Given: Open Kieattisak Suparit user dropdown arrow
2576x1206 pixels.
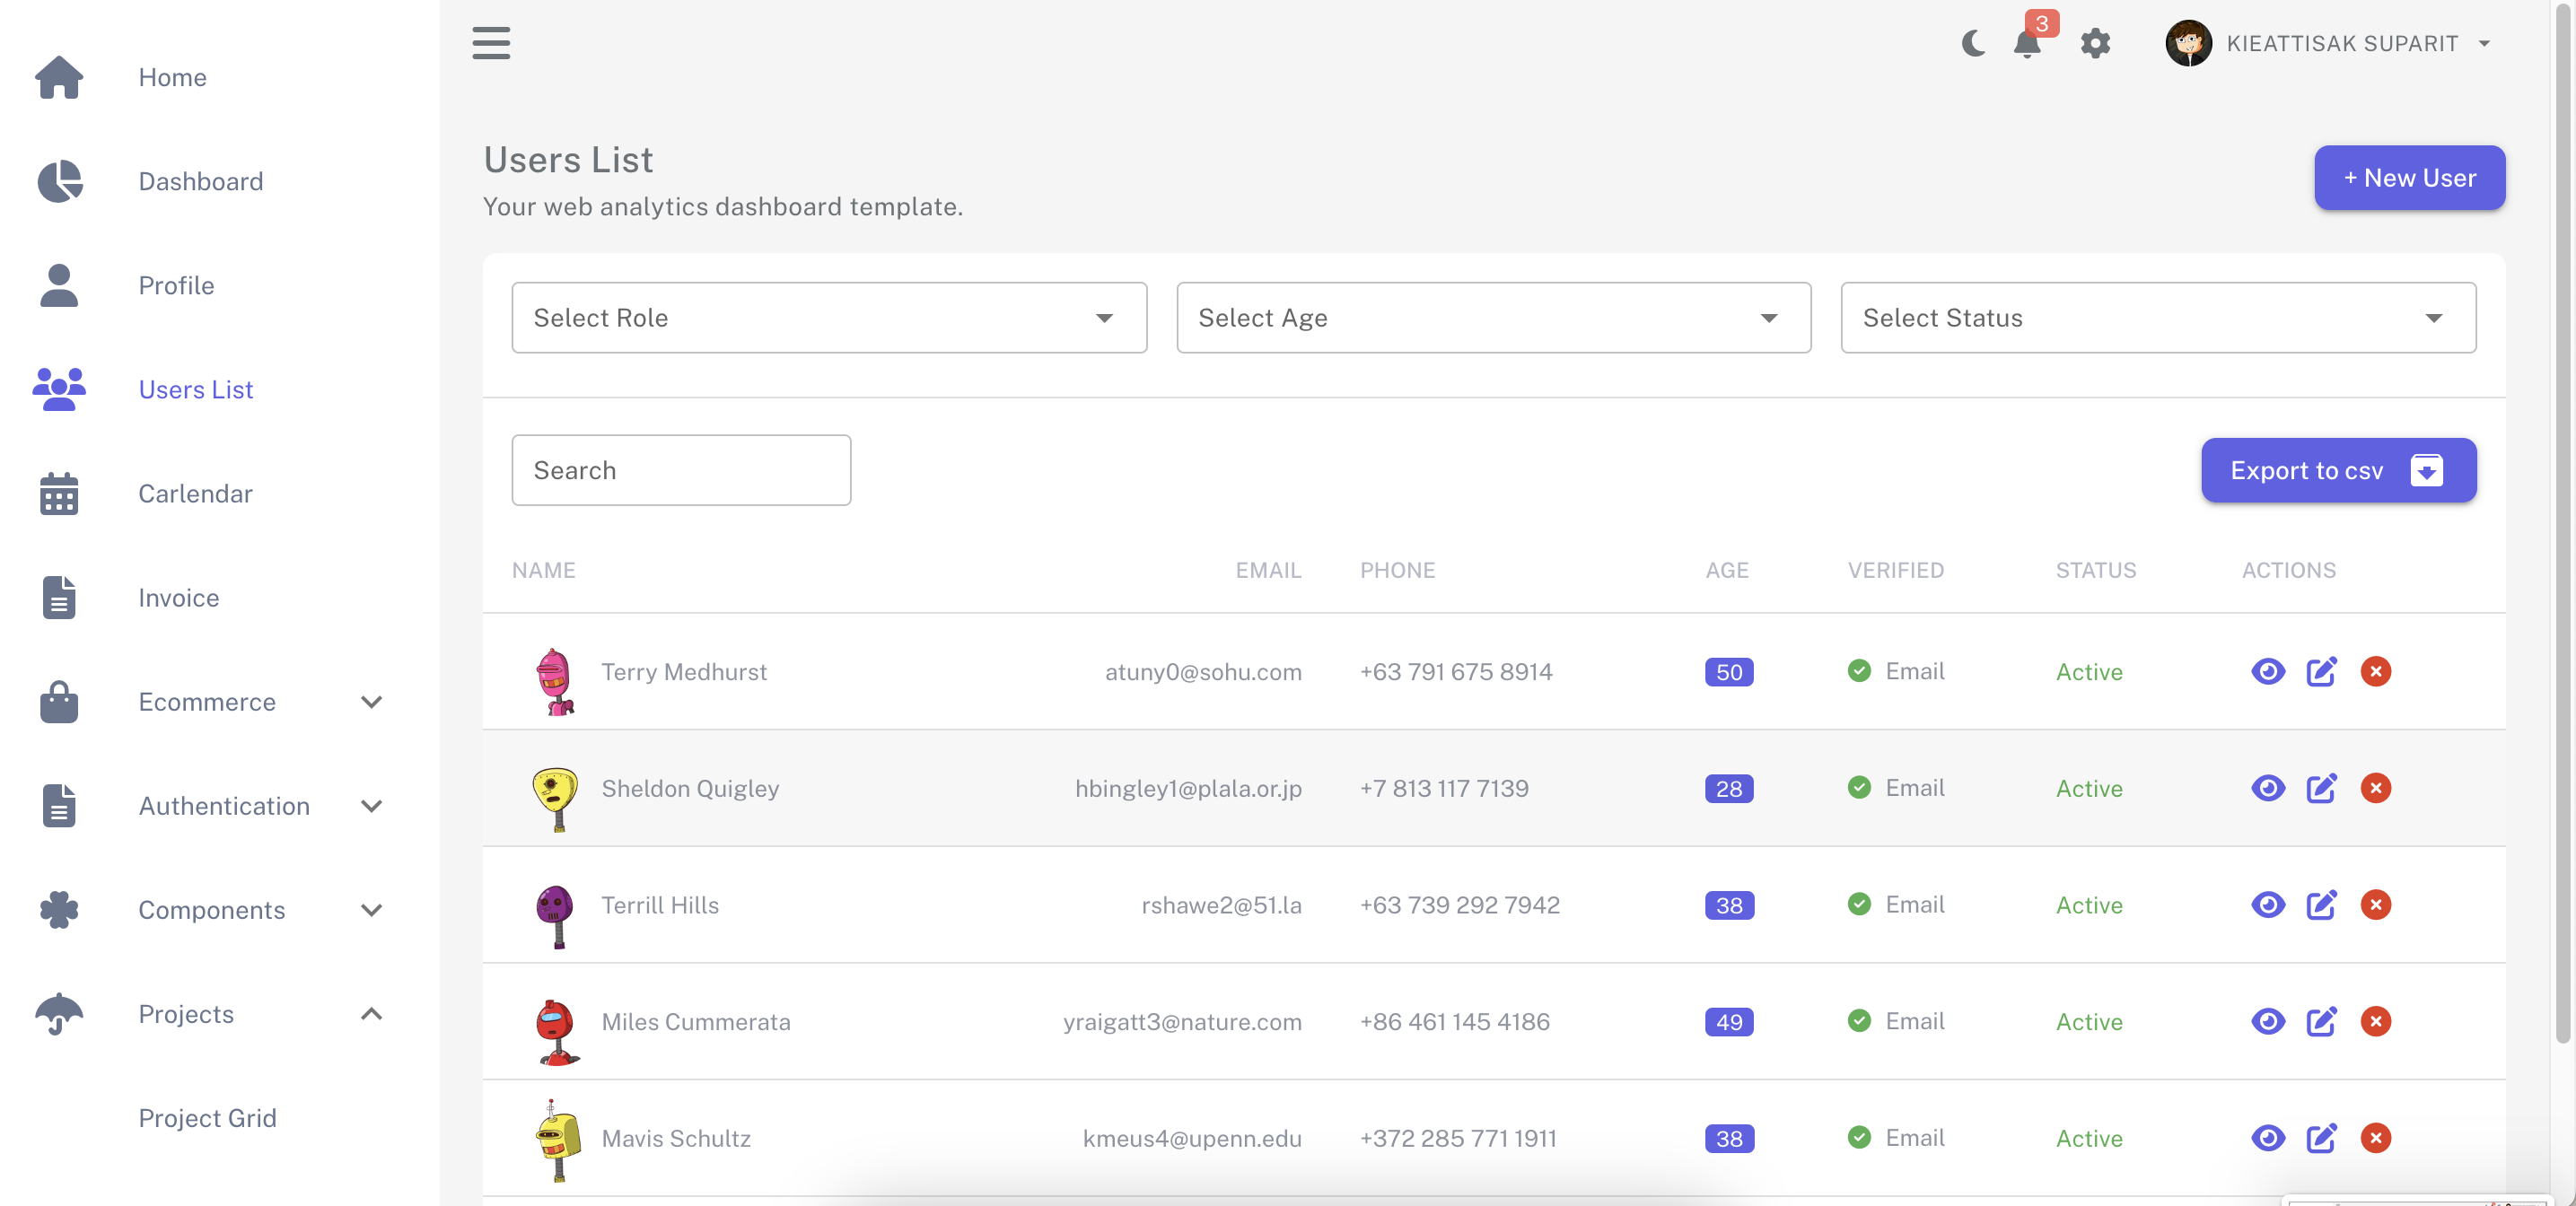Looking at the screenshot, I should tap(2484, 44).
